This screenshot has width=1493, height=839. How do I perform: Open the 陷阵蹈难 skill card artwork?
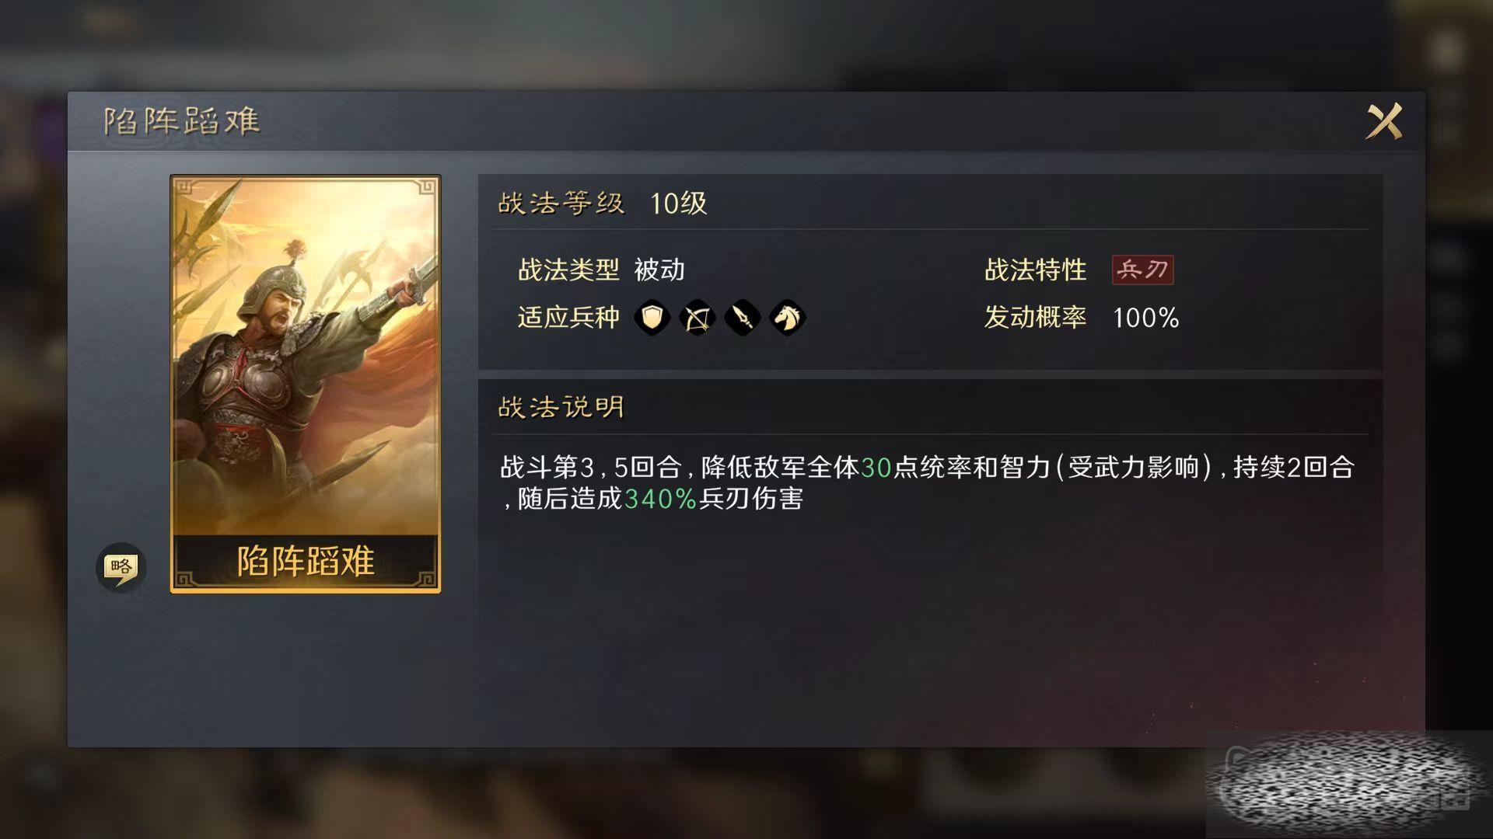306,356
